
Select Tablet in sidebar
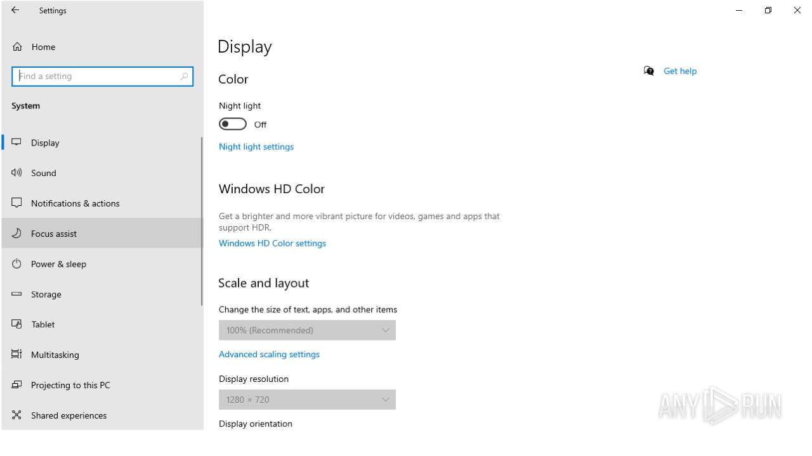tap(101, 324)
